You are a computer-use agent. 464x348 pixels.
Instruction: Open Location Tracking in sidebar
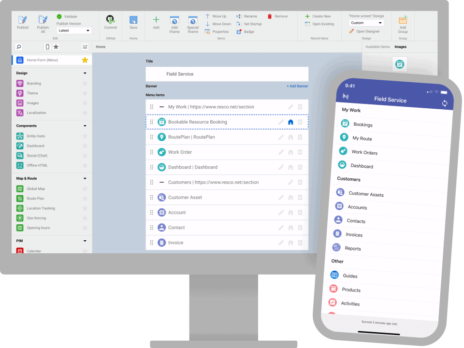[41, 208]
